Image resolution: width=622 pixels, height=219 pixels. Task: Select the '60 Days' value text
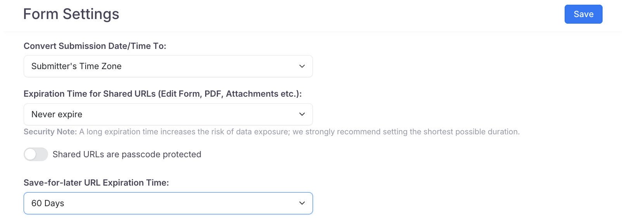[x=48, y=203]
